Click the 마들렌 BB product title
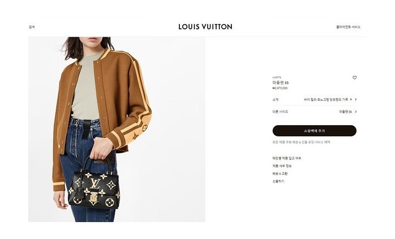 tap(280, 83)
